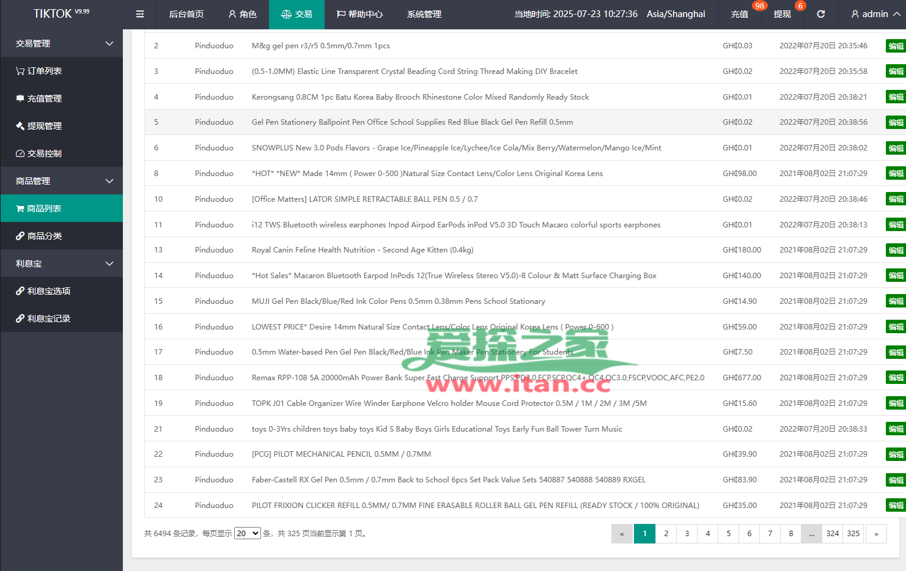Go to page 5 in pagination
Image resolution: width=906 pixels, height=571 pixels.
[x=729, y=534]
